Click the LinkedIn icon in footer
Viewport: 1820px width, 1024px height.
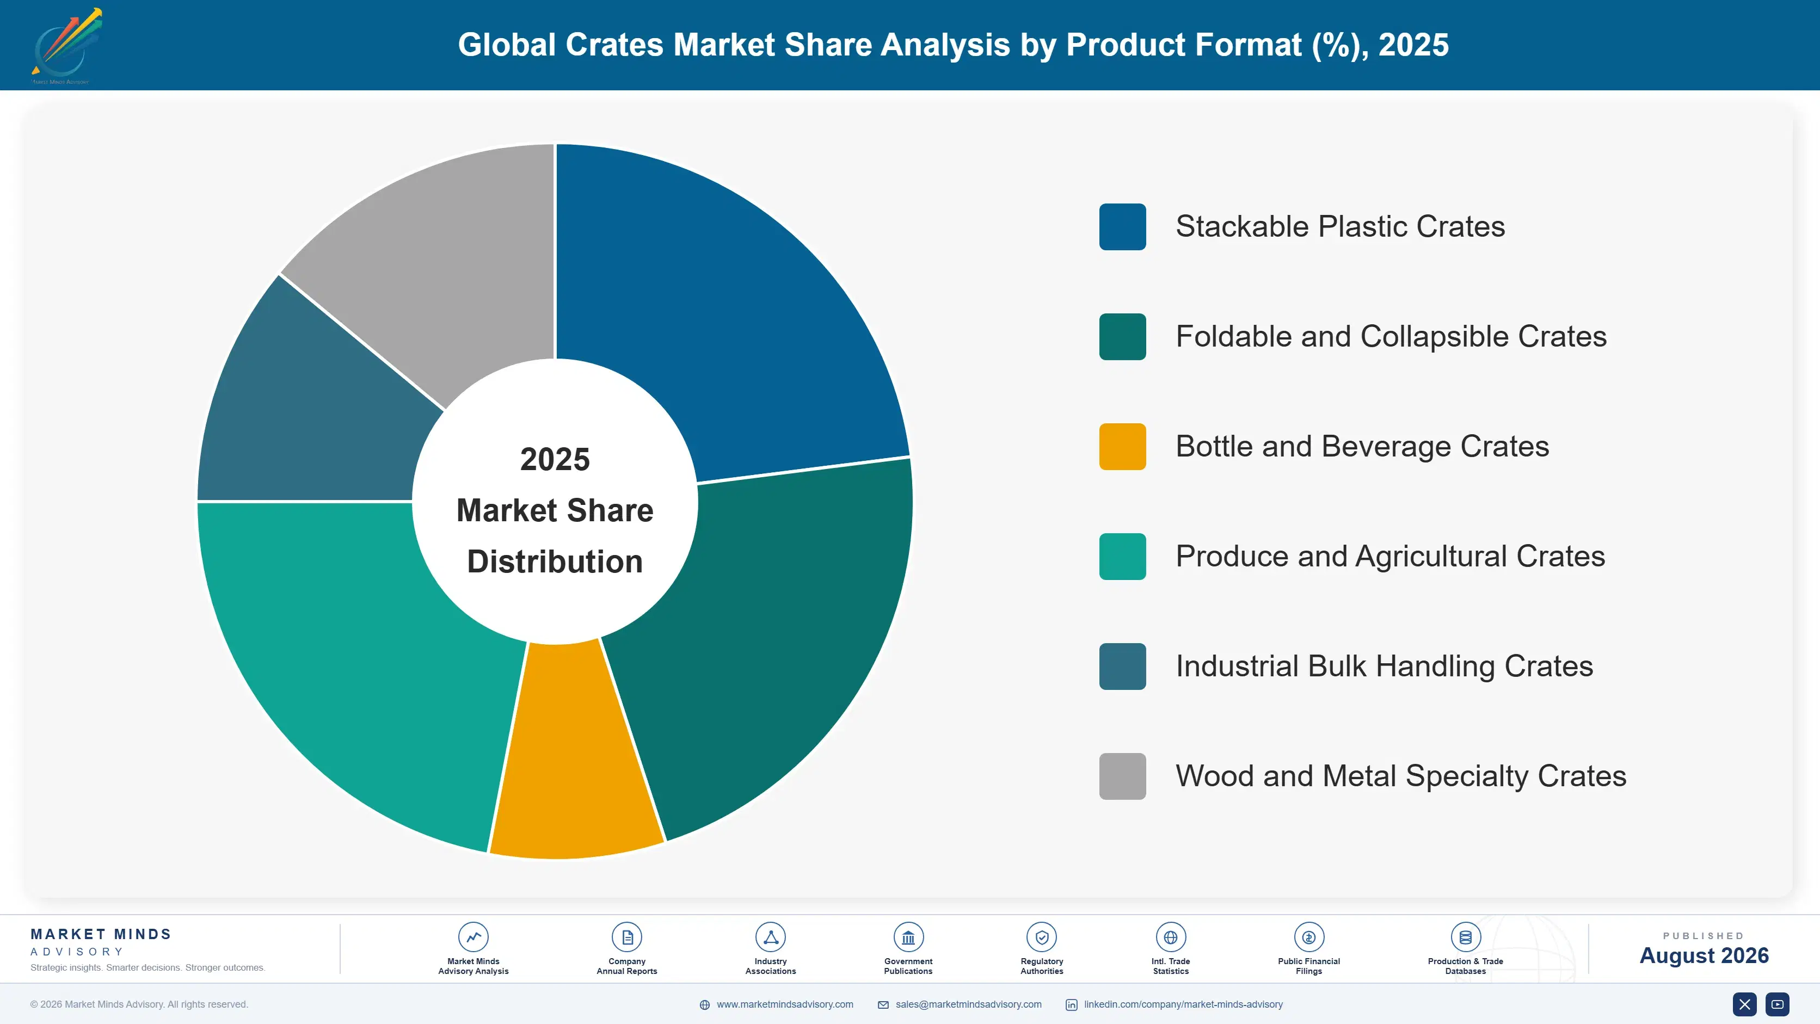pos(1071,1005)
